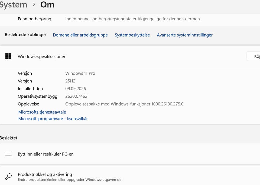
Task: Select the install date 09.09.2026
Action: pos(76,89)
